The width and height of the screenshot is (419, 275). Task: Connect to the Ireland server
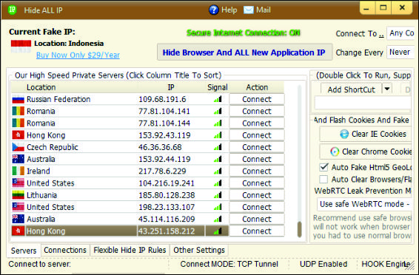[257, 171]
